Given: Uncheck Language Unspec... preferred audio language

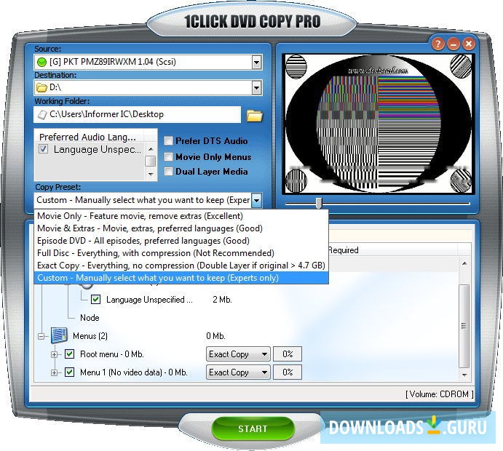Looking at the screenshot, I should (43, 149).
